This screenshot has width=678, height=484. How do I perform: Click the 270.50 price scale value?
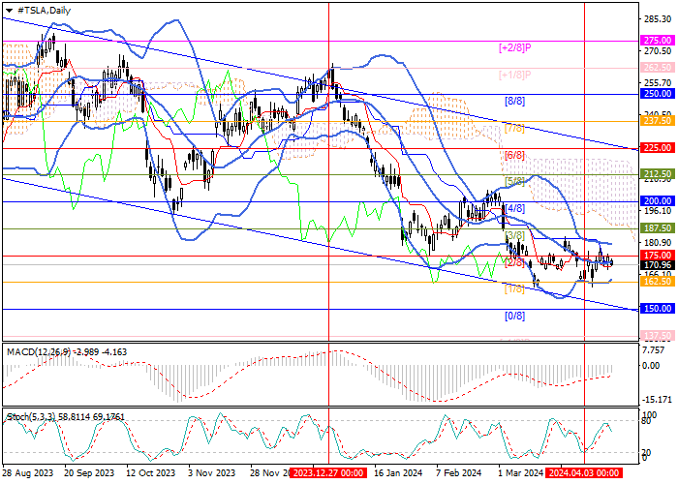point(657,51)
